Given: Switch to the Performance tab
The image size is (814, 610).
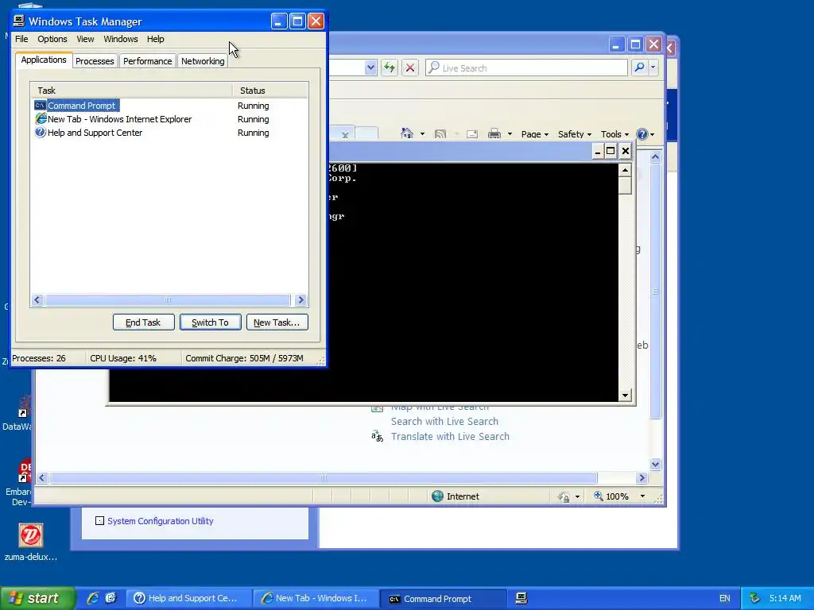Looking at the screenshot, I should pyautogui.click(x=147, y=61).
